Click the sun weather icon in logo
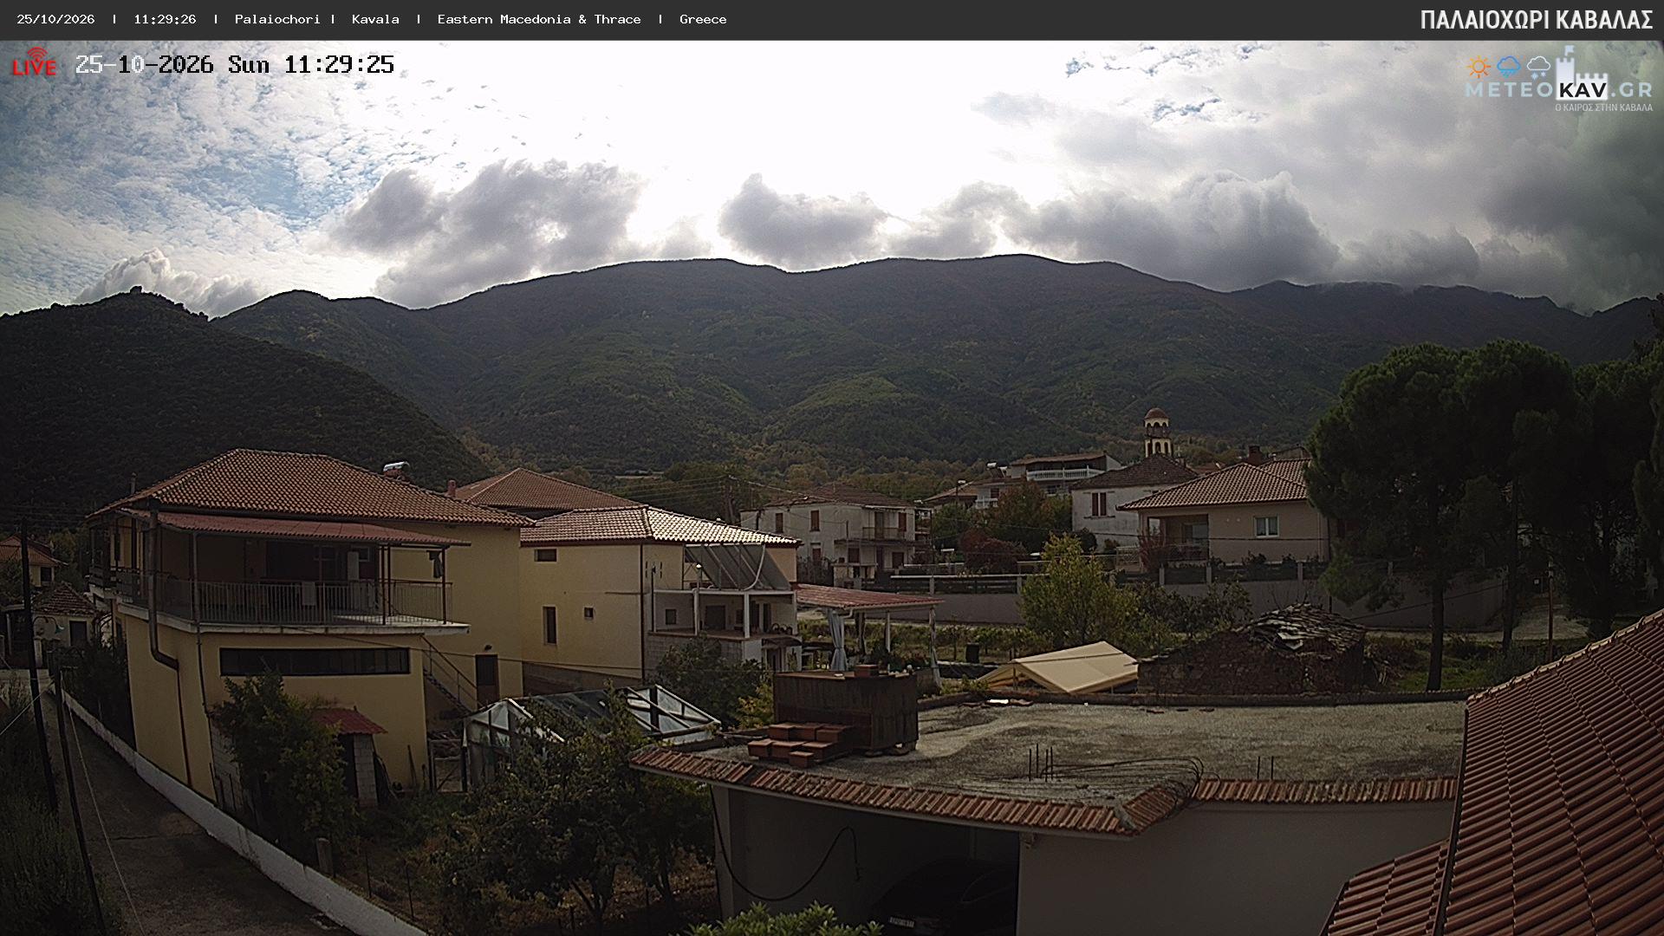Screen dimensions: 1664x936 coord(1478,67)
